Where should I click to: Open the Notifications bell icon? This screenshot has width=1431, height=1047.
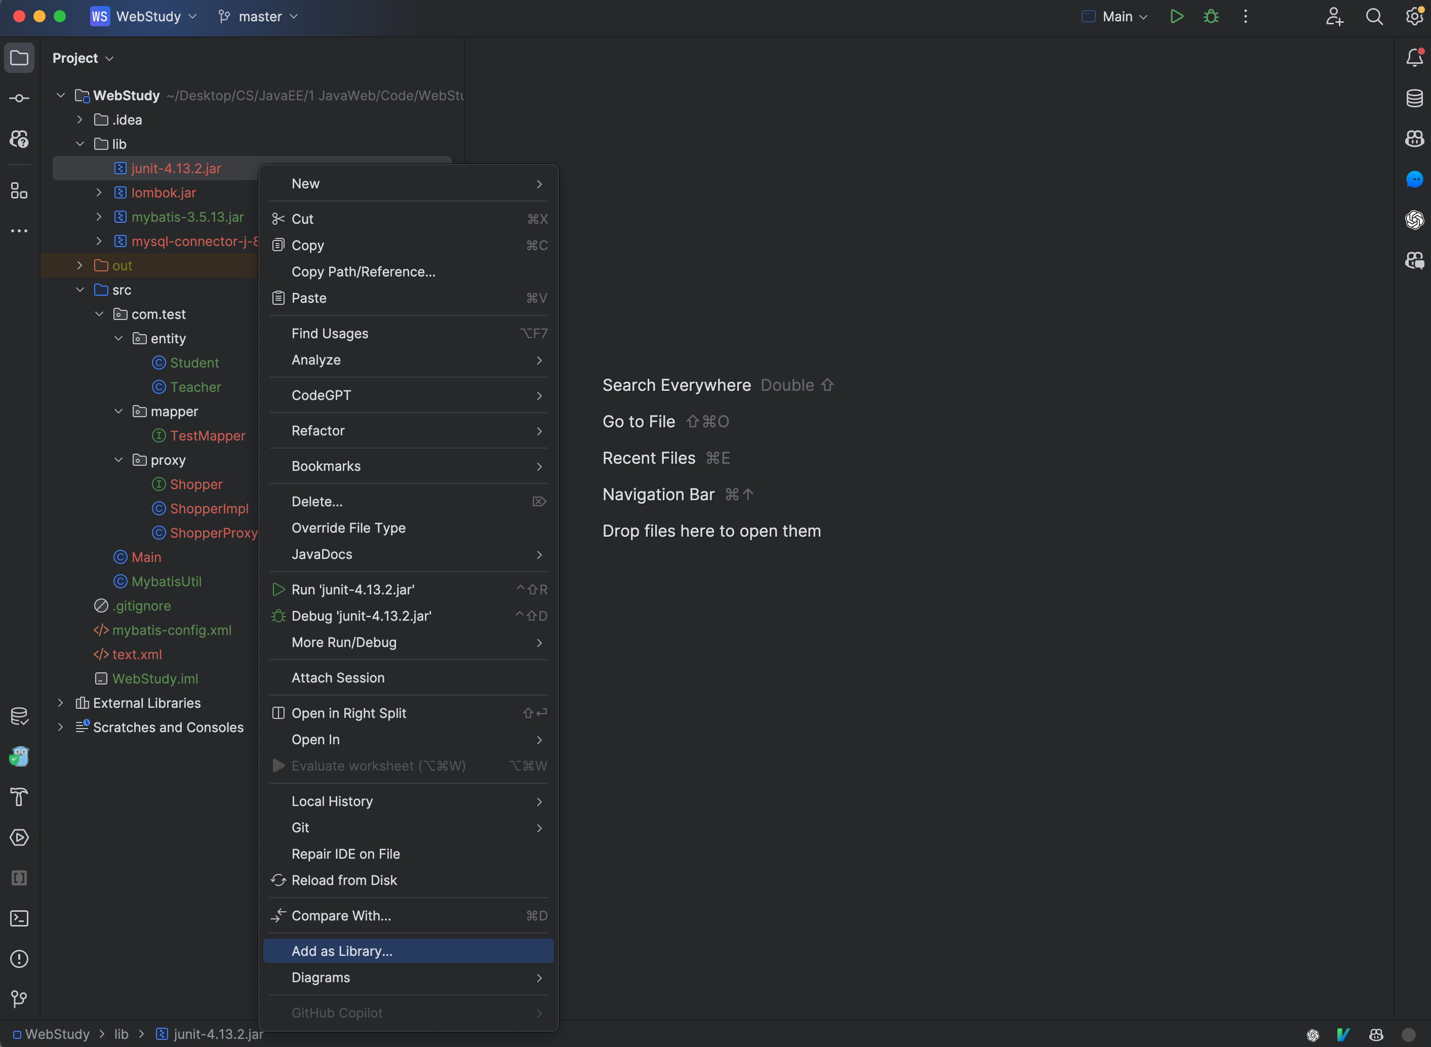point(1414,58)
